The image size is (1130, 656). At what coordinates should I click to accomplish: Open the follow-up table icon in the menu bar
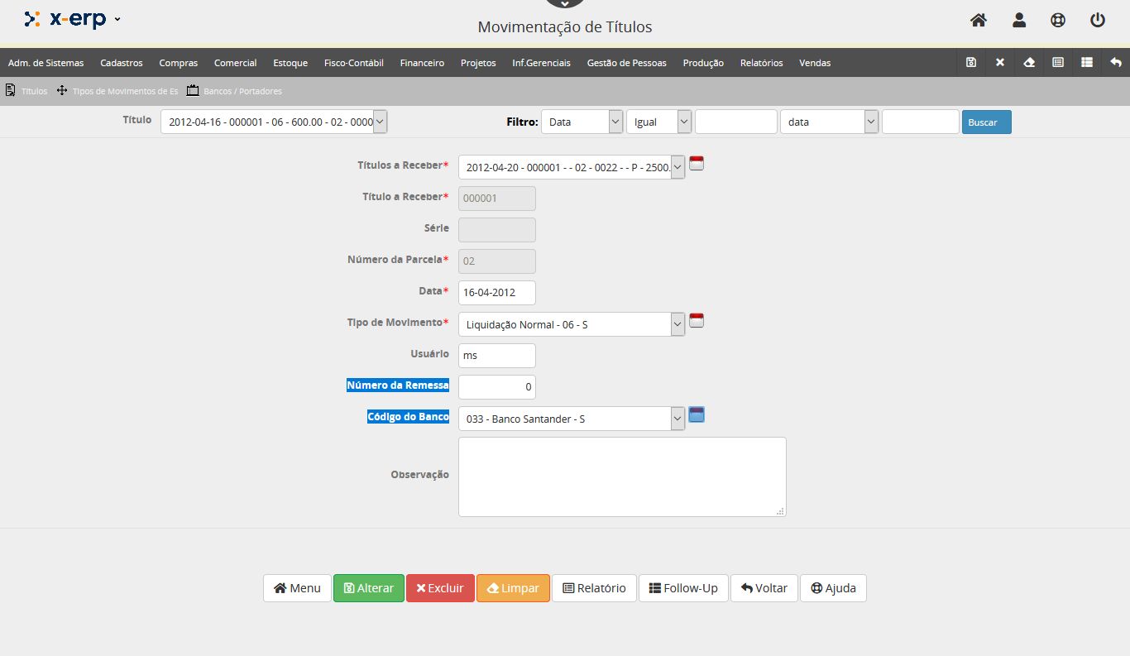(x=1087, y=62)
